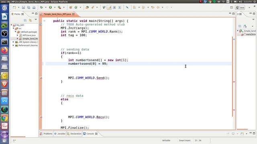Click error marker beside Send() line
Screen dimensions: 257x144
click(x=41, y=78)
